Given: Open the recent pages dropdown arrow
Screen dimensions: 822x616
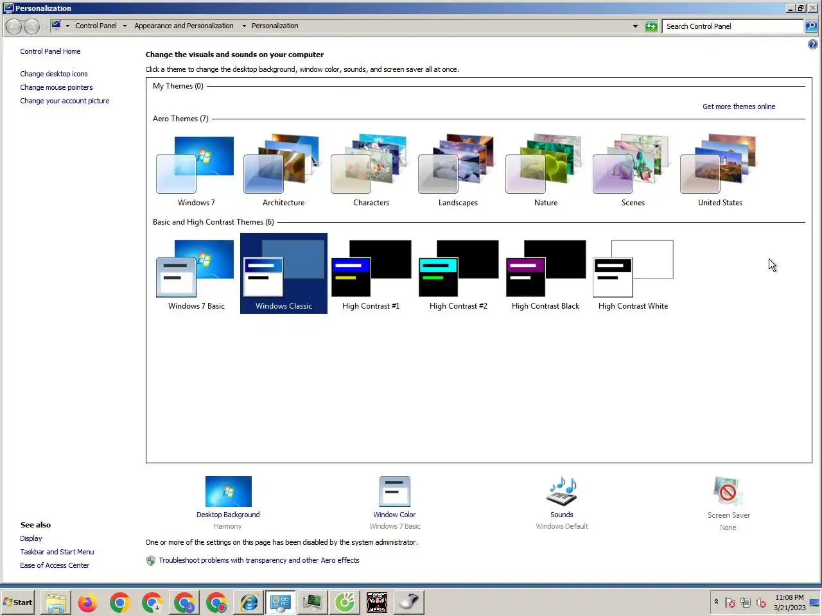Looking at the screenshot, I should pos(44,27).
